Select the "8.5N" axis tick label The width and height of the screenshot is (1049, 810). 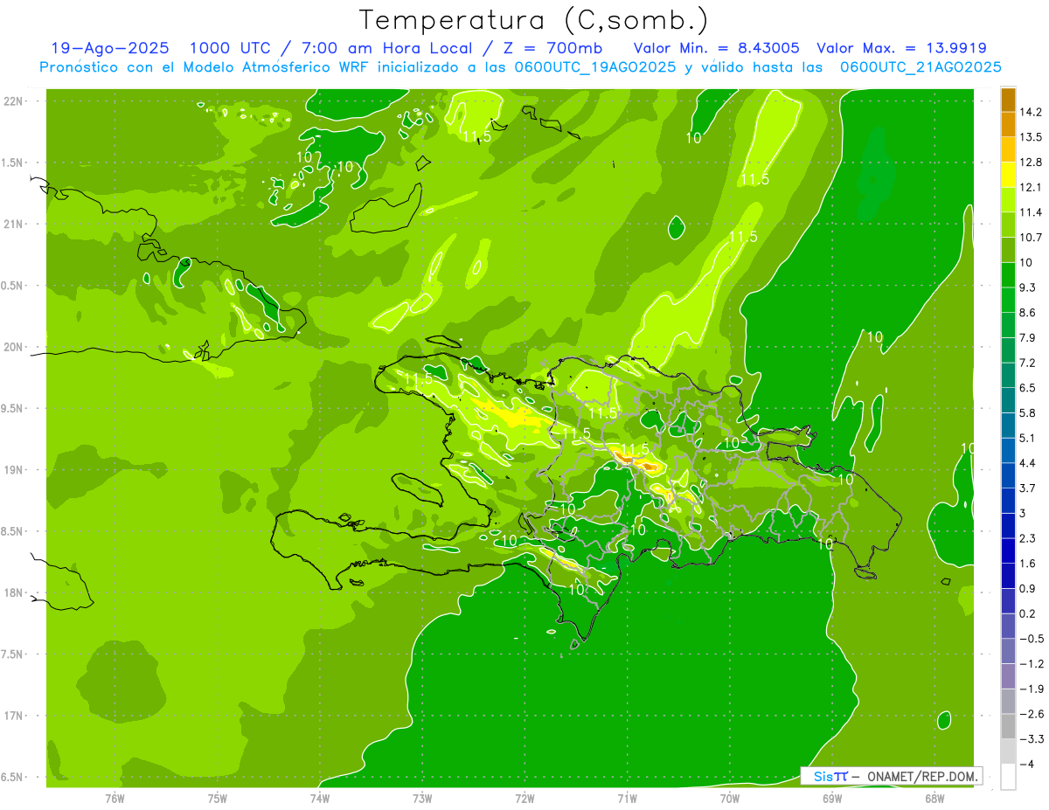13,531
